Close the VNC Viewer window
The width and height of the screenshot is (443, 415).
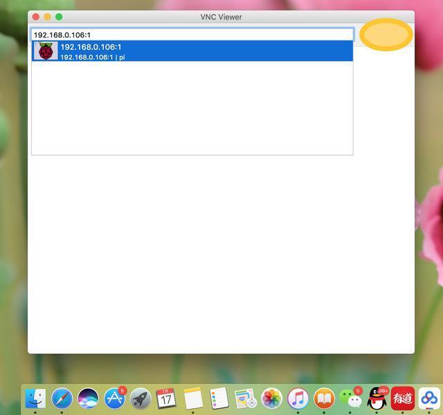36,17
